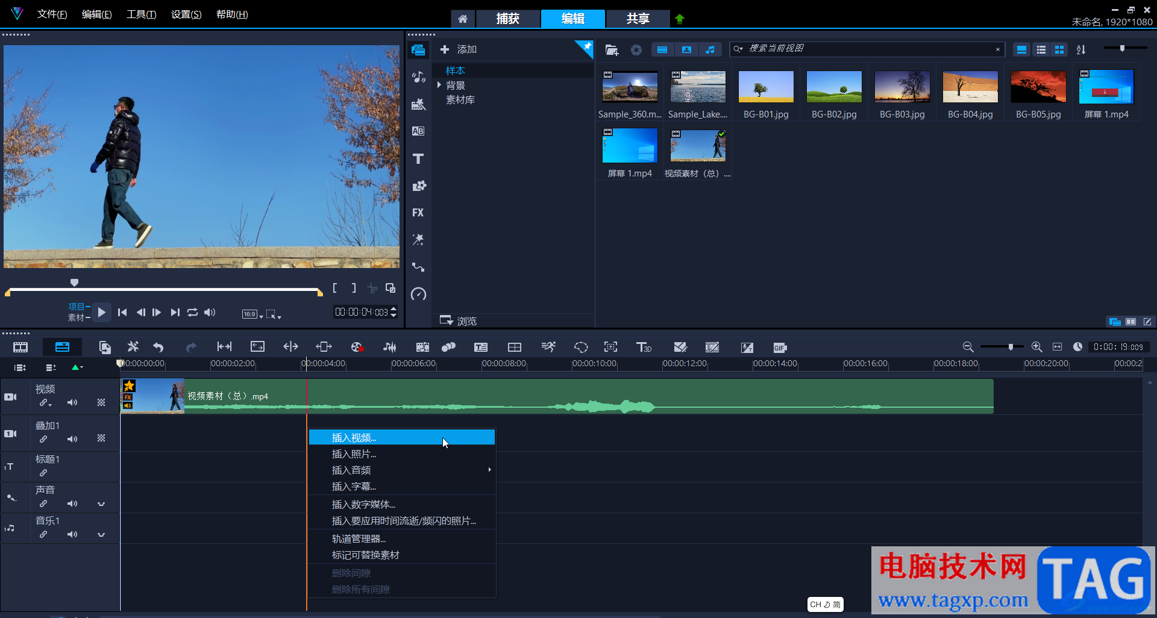Switch to Timeline view icon
Image resolution: width=1157 pixels, height=618 pixels.
tap(62, 347)
